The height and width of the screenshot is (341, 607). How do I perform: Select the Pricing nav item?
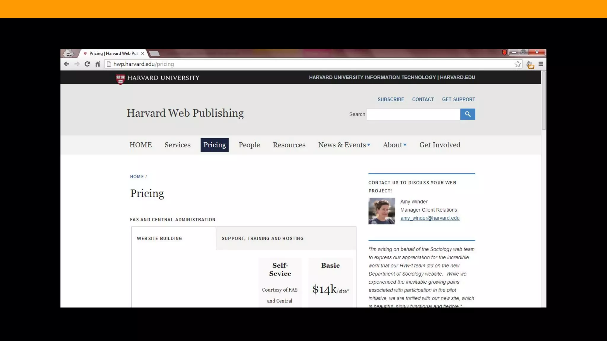click(215, 145)
